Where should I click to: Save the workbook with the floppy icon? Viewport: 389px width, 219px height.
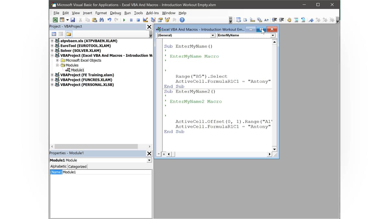coord(73,20)
